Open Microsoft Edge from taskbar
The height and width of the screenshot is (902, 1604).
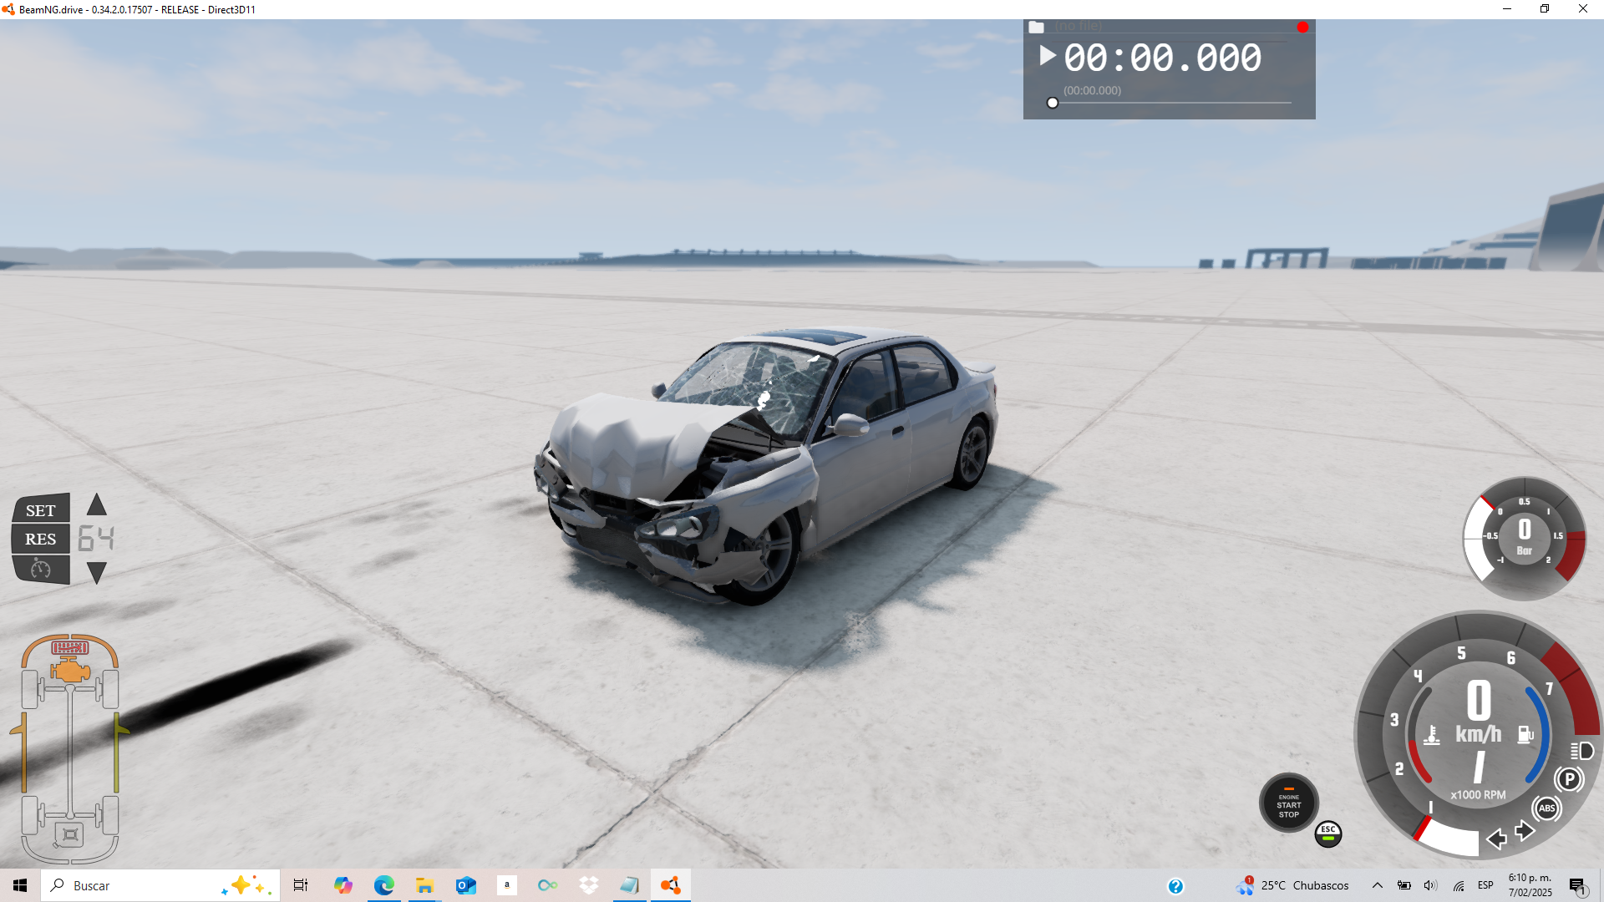383,885
